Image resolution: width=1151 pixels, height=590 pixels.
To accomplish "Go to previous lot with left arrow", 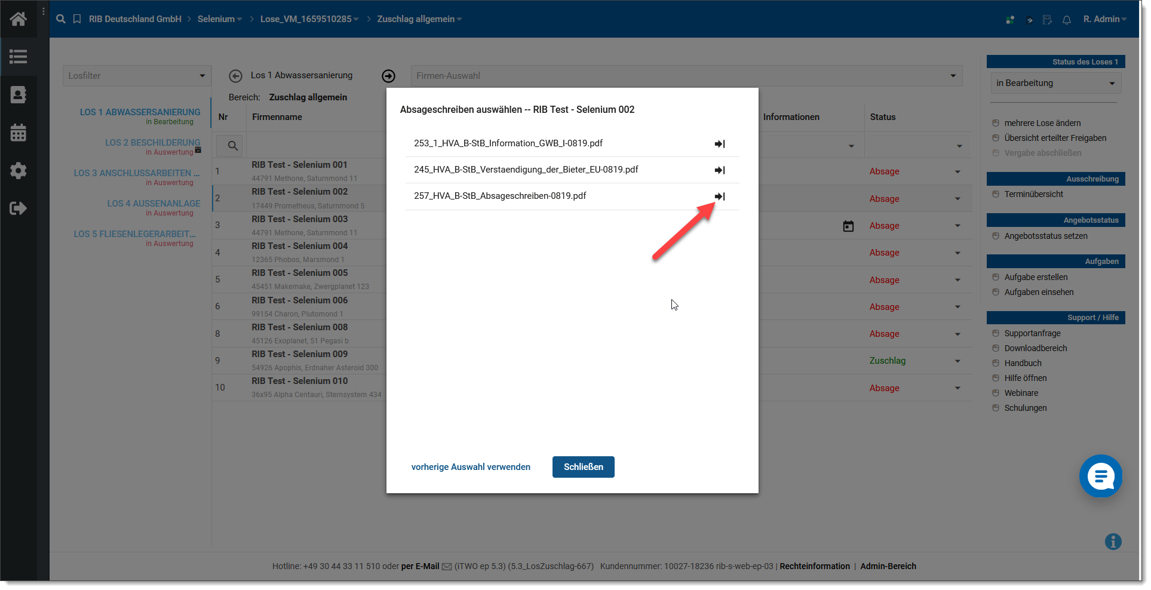I will 235,76.
